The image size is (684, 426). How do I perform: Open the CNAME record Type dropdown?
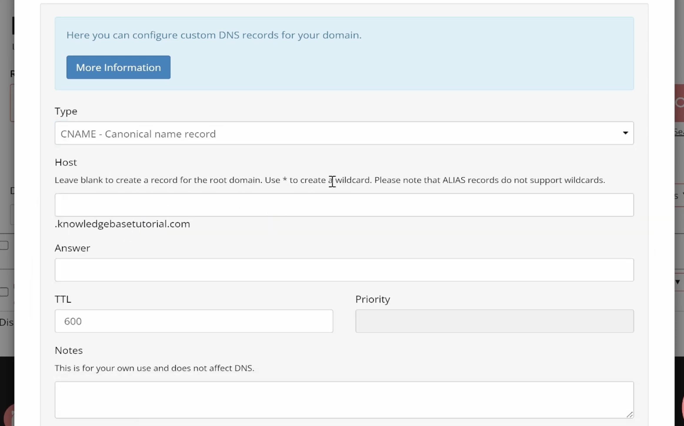(x=344, y=133)
